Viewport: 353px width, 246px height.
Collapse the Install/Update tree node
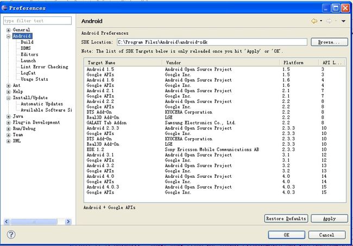coord(8,98)
